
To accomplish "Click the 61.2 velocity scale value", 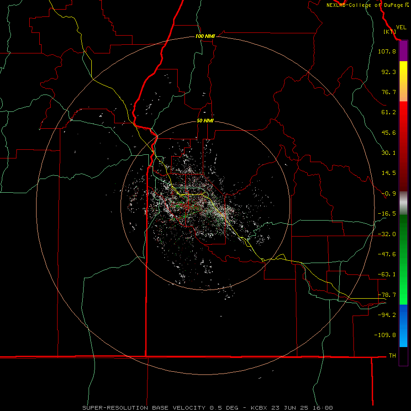I will [389, 112].
